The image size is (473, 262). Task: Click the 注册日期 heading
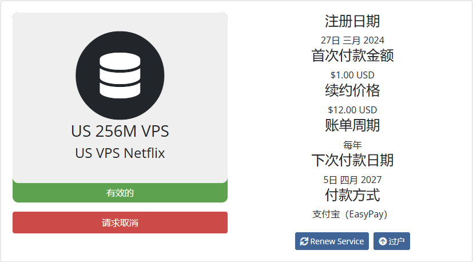(x=352, y=21)
